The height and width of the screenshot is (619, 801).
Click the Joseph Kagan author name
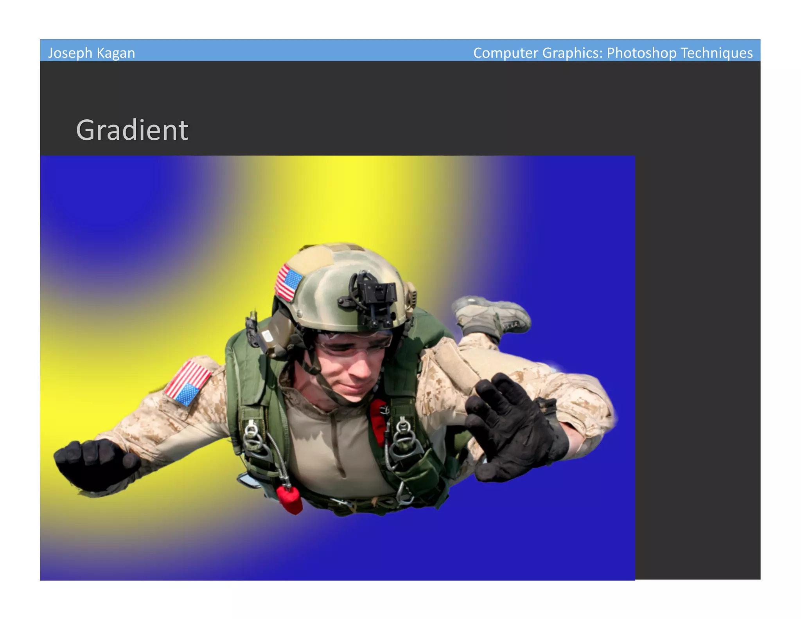(x=92, y=53)
